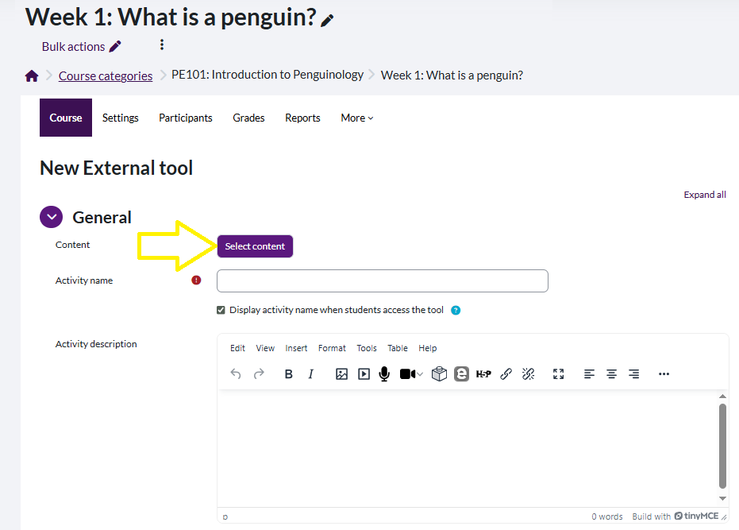Screen dimensions: 739x530
Task: Open PE101: Introduction to Penguinology breadcrumb
Action: [268, 75]
